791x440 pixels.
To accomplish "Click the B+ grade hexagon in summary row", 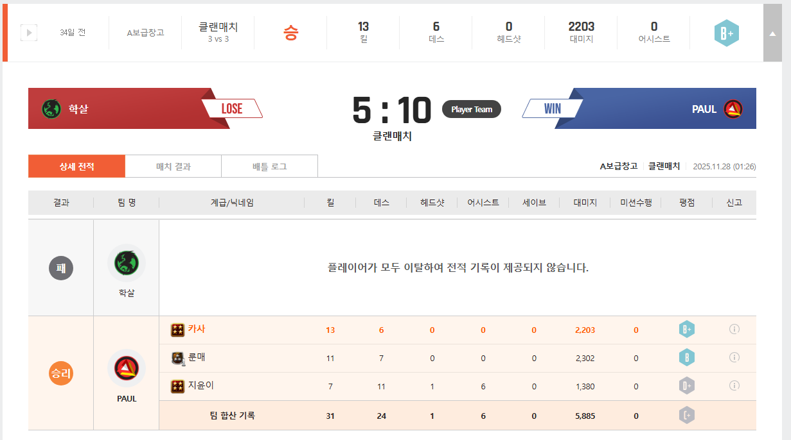I will pos(726,33).
